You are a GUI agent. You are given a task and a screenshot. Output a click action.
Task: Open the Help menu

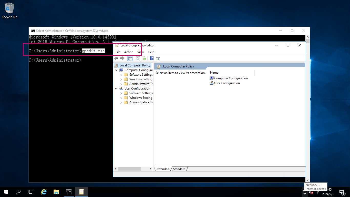[151, 52]
